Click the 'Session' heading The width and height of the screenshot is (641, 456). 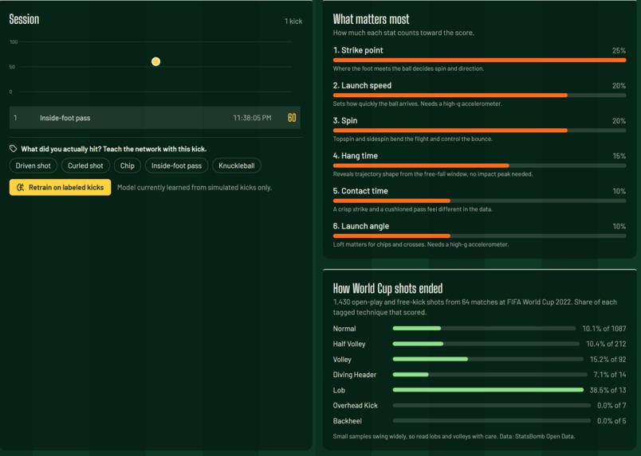[x=24, y=19]
